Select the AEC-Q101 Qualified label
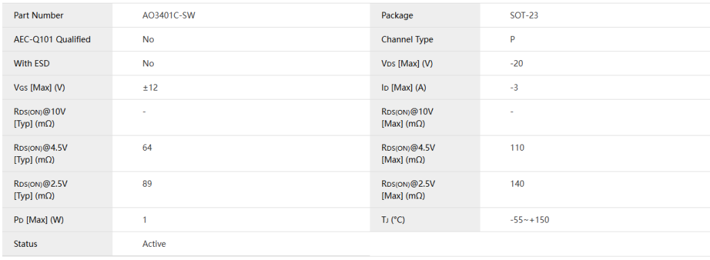Screen dimensions: 710x260 point(52,39)
